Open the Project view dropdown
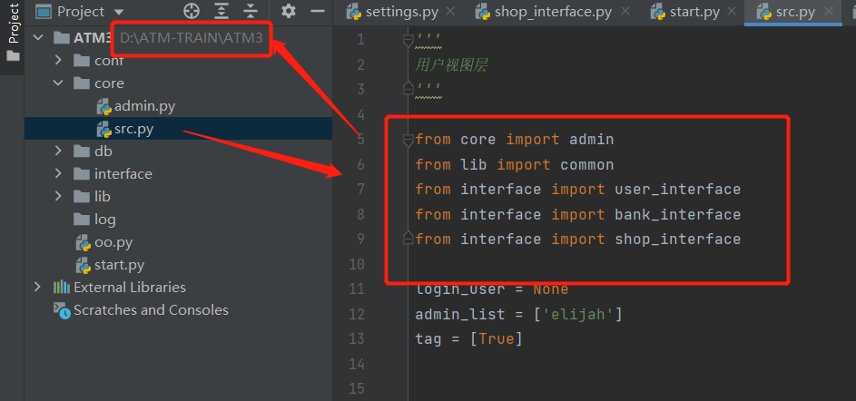 coord(119,12)
